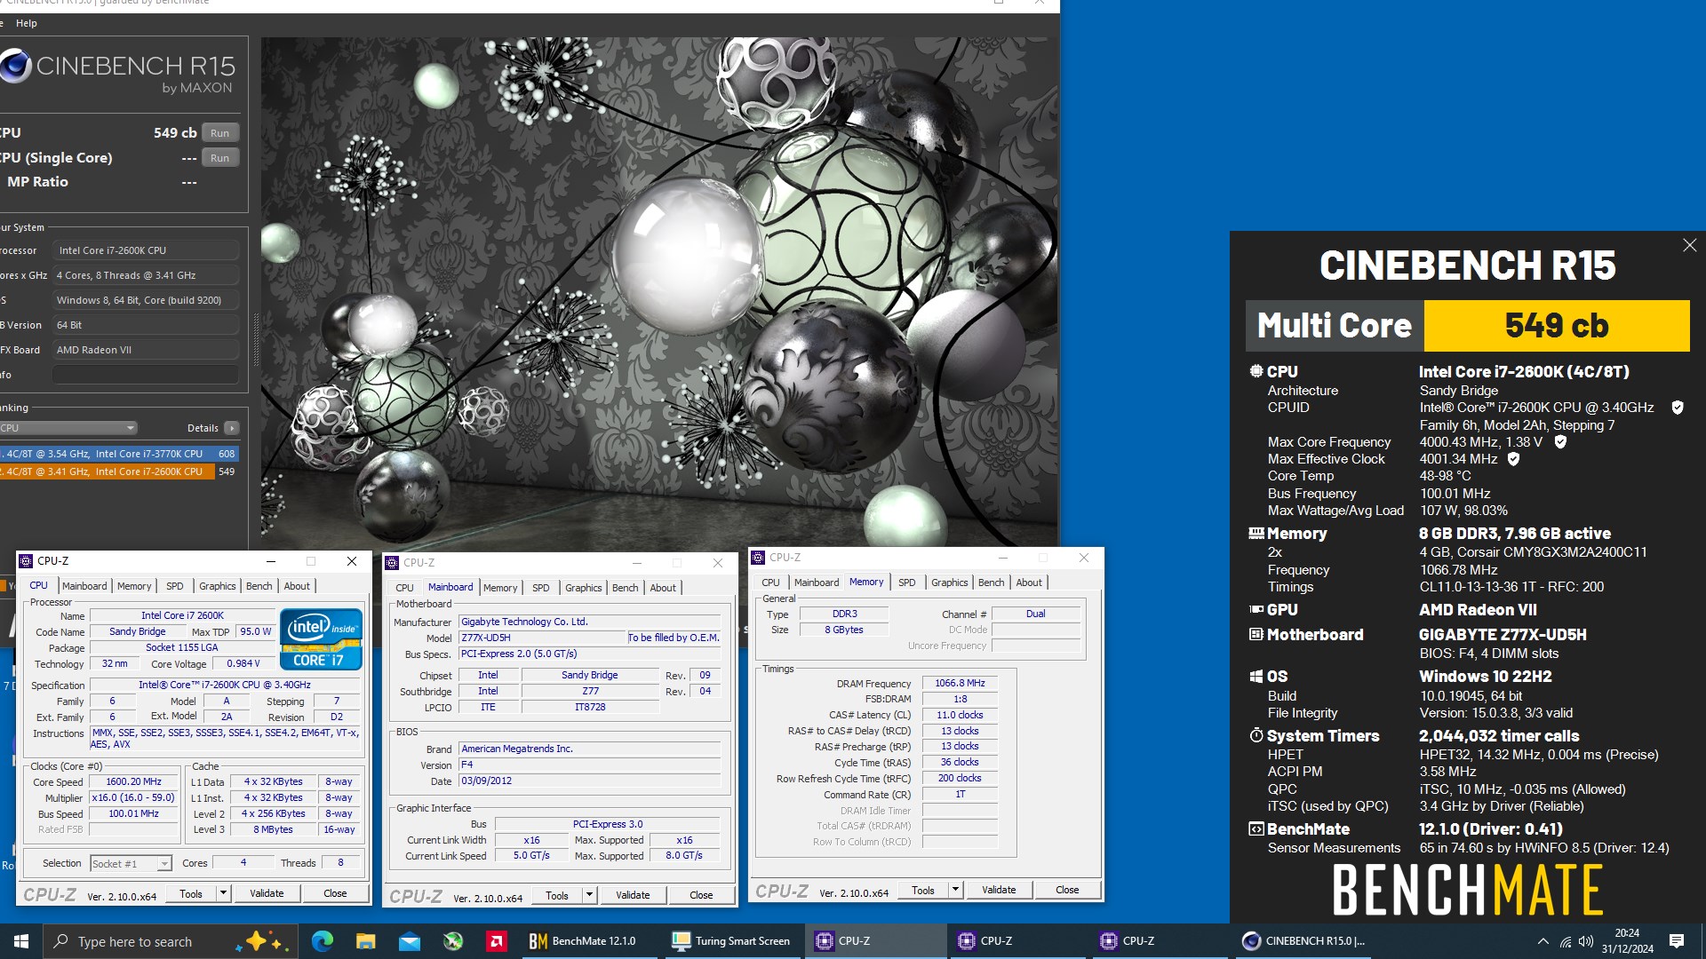Viewport: 1706px width, 959px height.
Task: Open File Explorer from the taskbar
Action: point(365,941)
